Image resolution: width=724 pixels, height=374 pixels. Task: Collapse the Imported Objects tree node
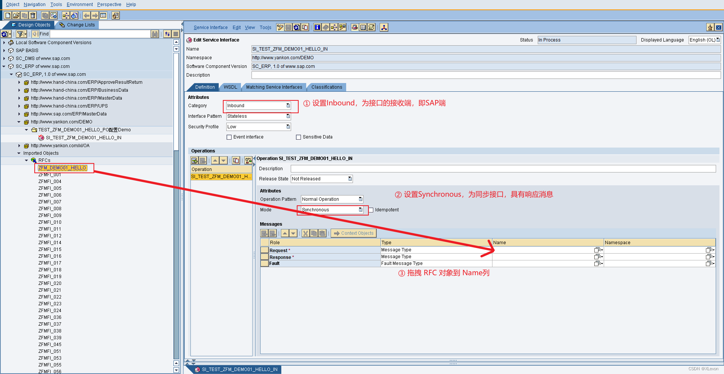click(x=19, y=153)
